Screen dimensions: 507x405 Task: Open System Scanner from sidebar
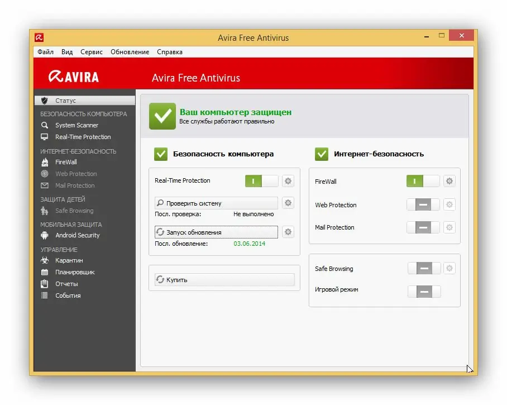pyautogui.click(x=76, y=125)
